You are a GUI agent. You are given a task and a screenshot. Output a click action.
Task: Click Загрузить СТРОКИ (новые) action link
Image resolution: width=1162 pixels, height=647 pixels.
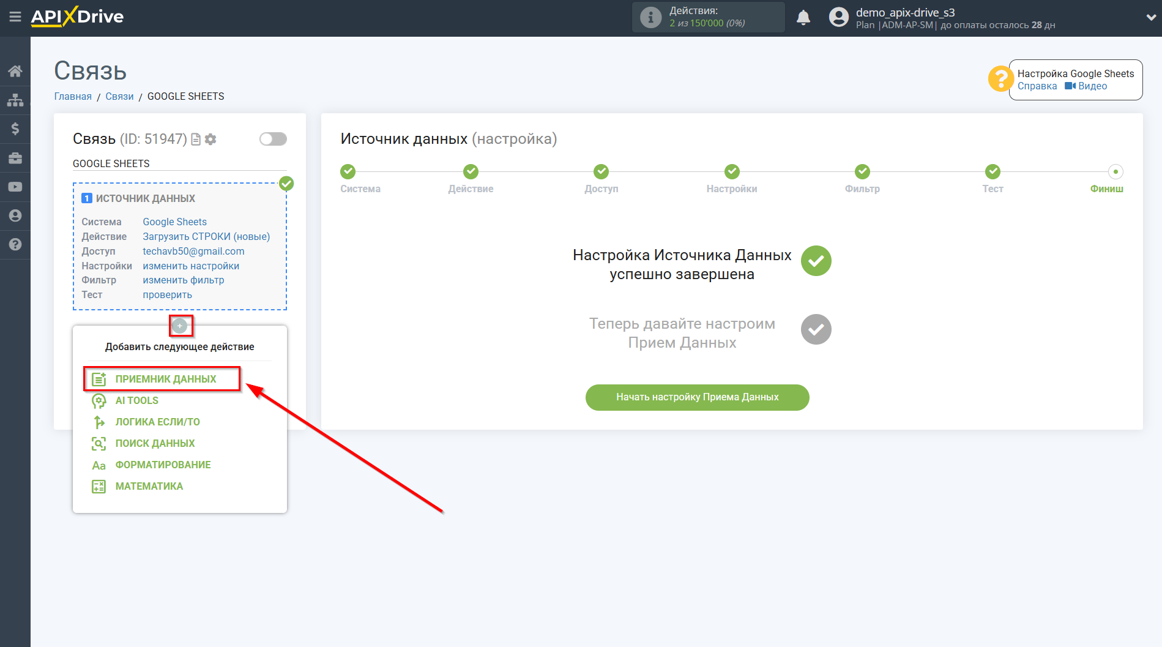coord(206,236)
